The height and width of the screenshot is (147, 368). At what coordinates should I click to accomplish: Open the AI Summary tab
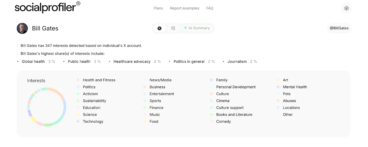pos(197,28)
